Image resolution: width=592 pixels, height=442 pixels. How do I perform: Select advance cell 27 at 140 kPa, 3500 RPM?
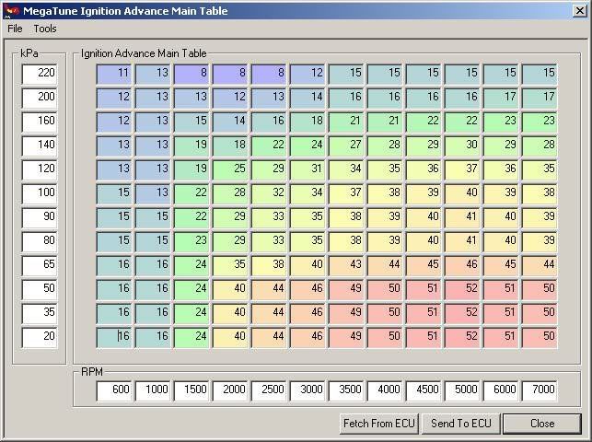(x=346, y=145)
